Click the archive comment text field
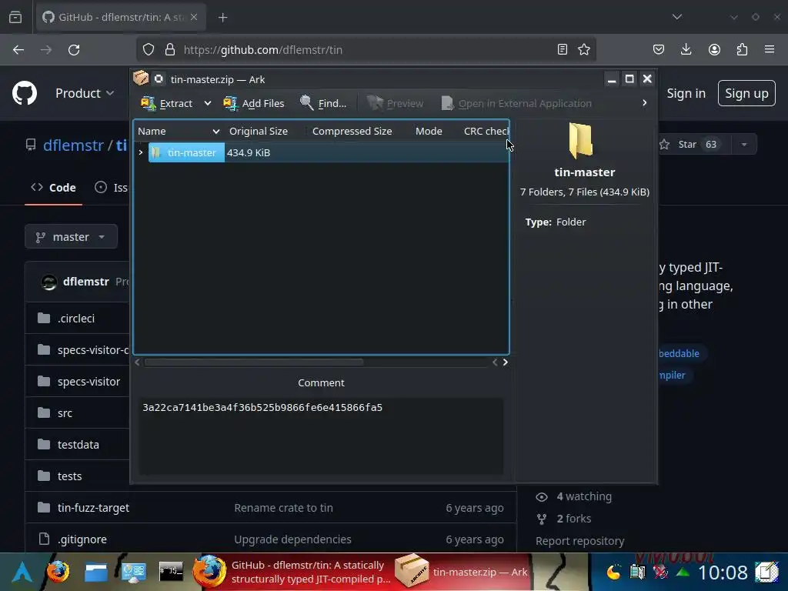The image size is (788, 591). click(x=321, y=436)
